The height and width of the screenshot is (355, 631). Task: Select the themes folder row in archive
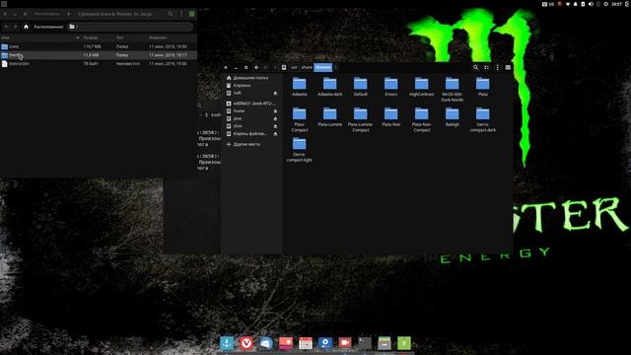[x=99, y=55]
